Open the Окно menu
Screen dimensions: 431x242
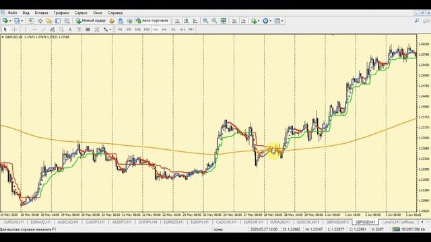pyautogui.click(x=98, y=13)
